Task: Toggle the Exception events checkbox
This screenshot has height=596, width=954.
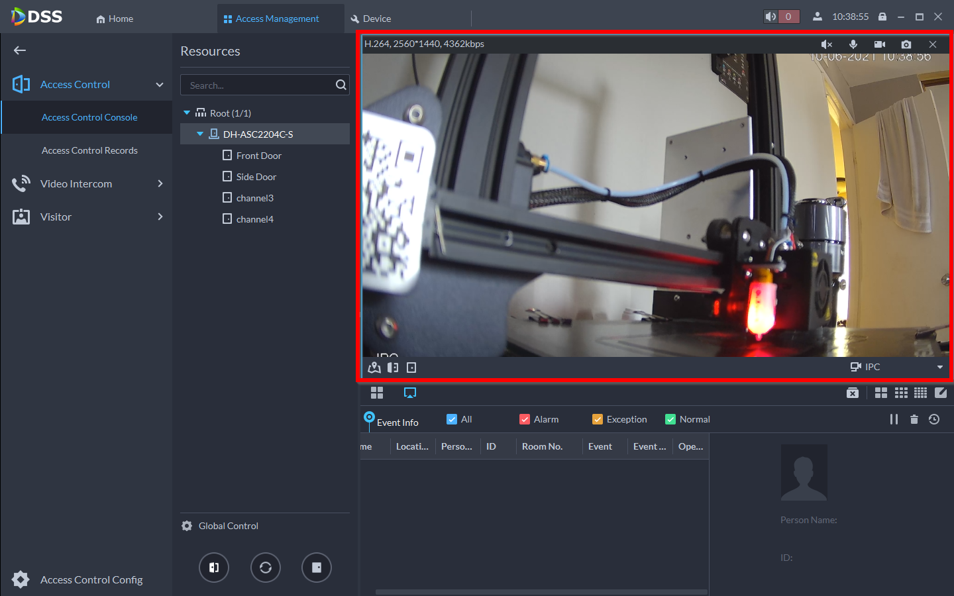Action: (x=598, y=419)
